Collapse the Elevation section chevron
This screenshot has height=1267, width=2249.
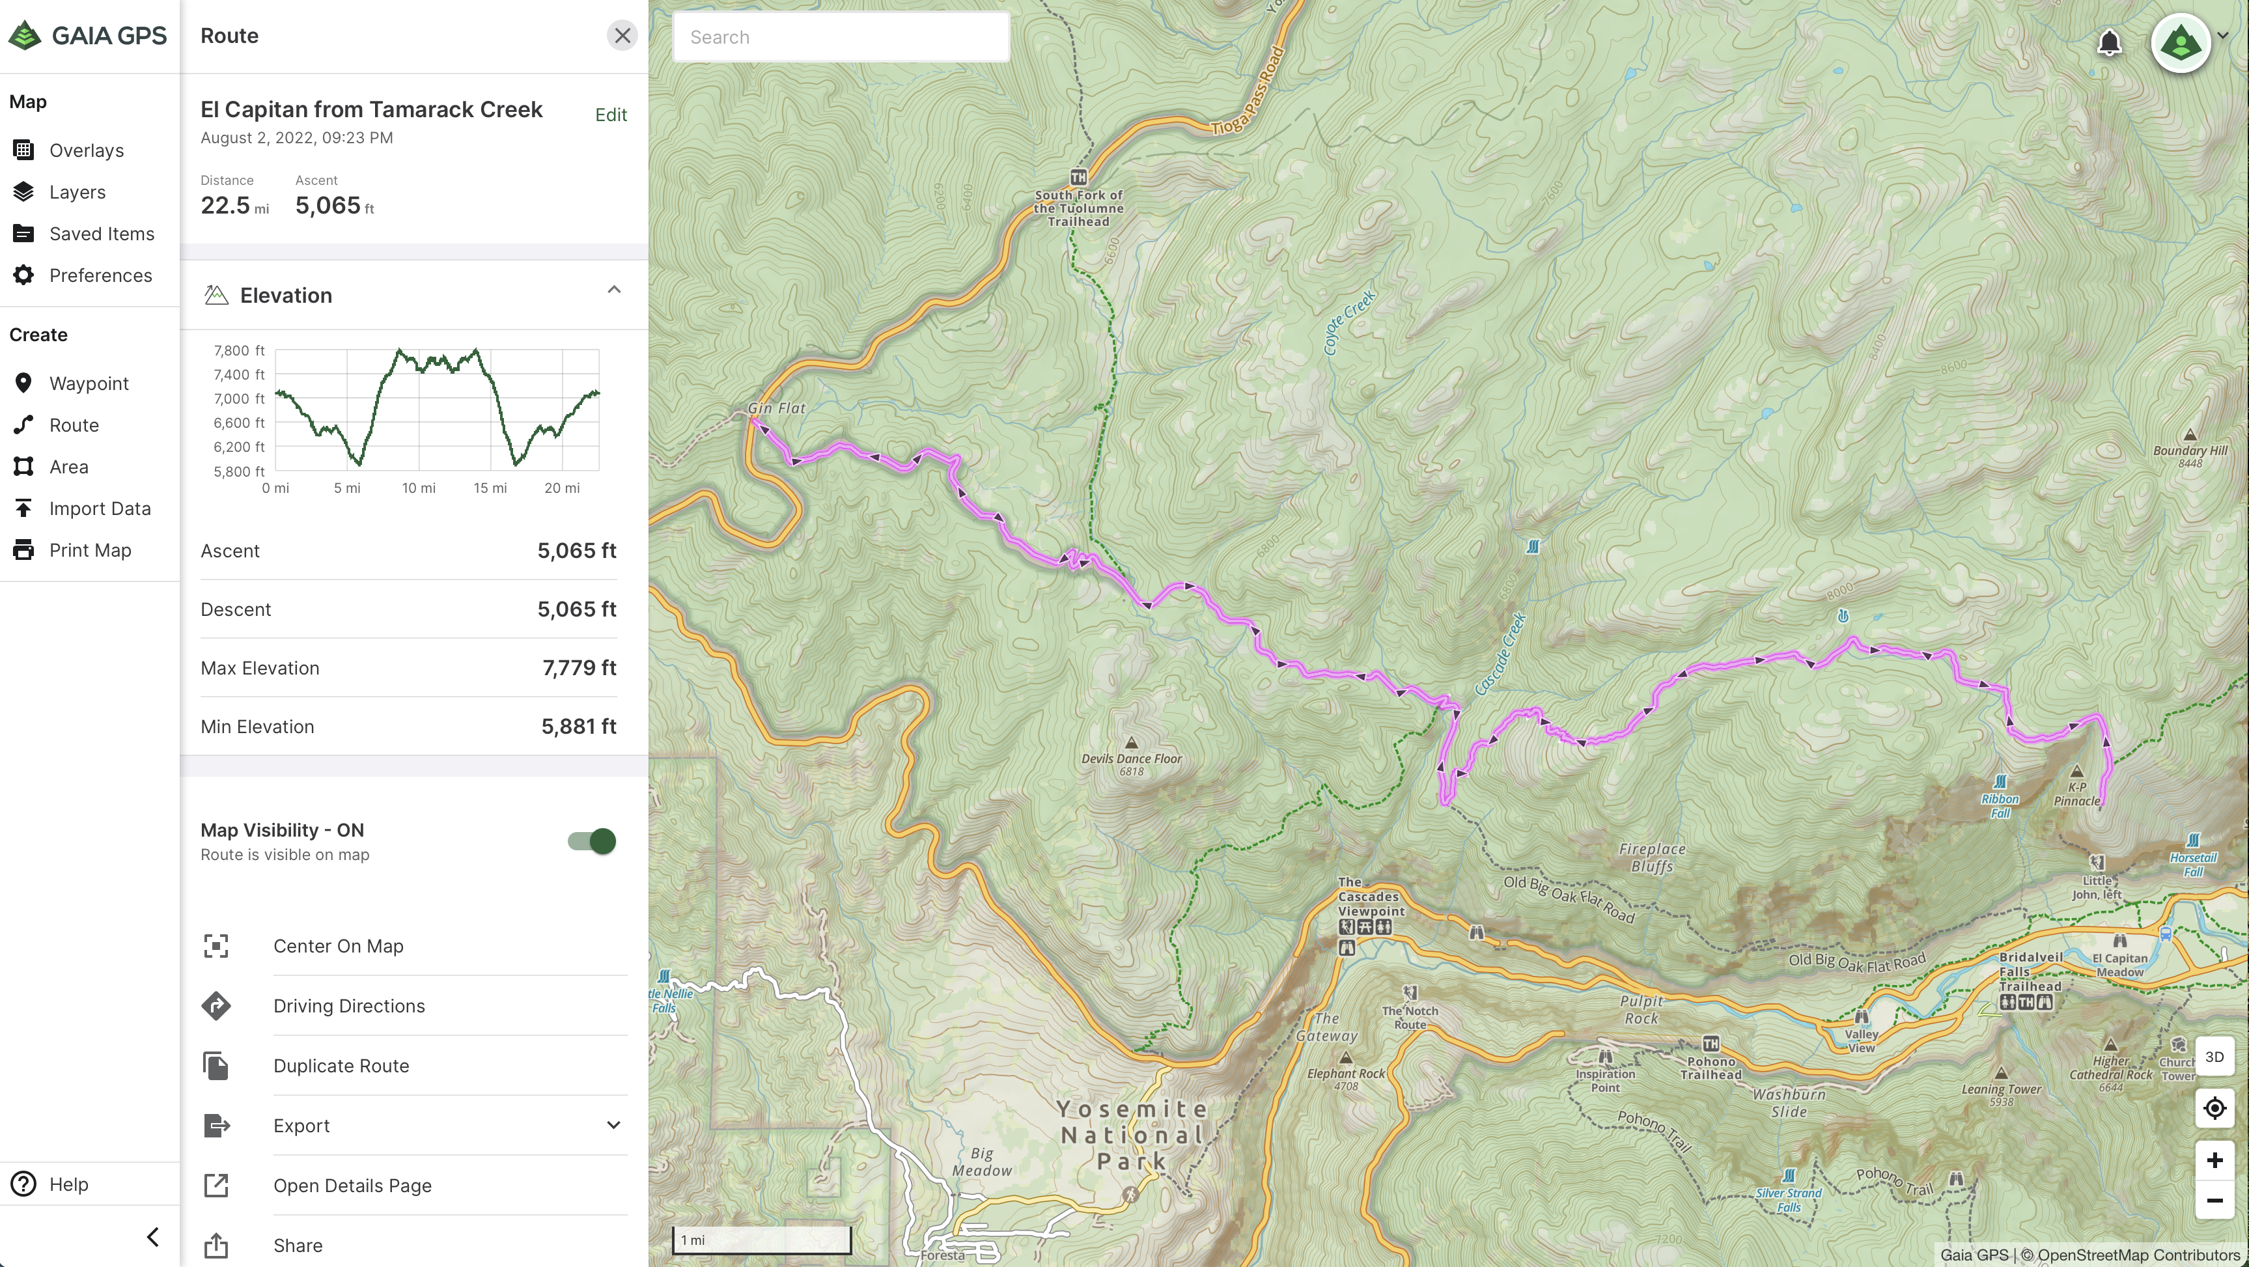coord(614,290)
